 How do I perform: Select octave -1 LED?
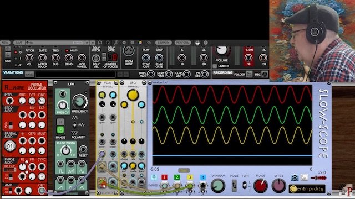coord(16,59)
